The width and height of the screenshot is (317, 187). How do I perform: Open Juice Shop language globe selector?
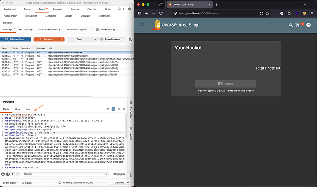point(308,25)
